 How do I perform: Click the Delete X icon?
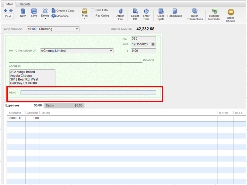pos(45,11)
